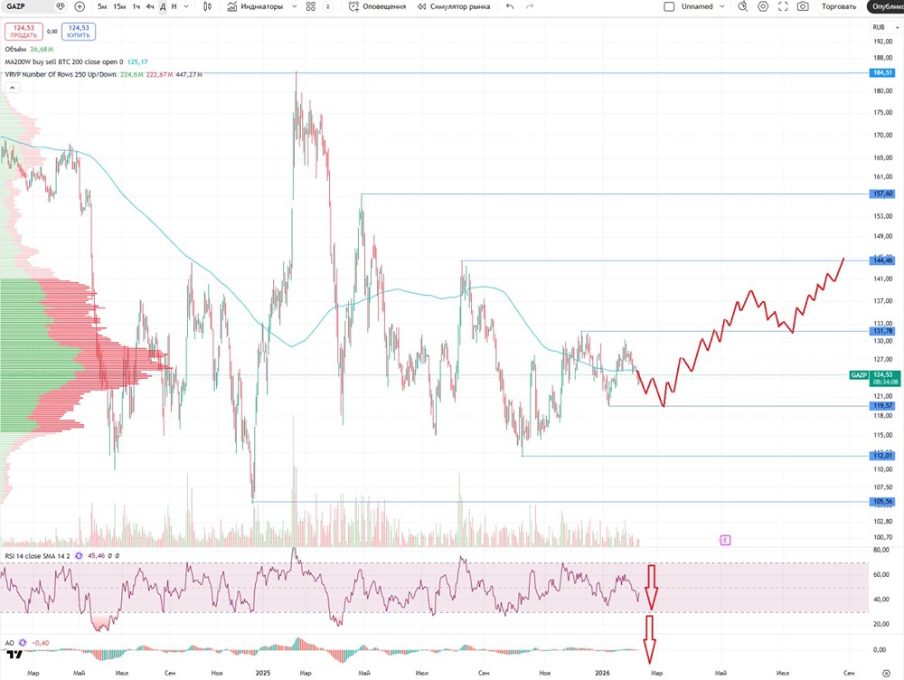Click the 192,00 price scale value
This screenshot has width=904, height=680.
tap(882, 42)
